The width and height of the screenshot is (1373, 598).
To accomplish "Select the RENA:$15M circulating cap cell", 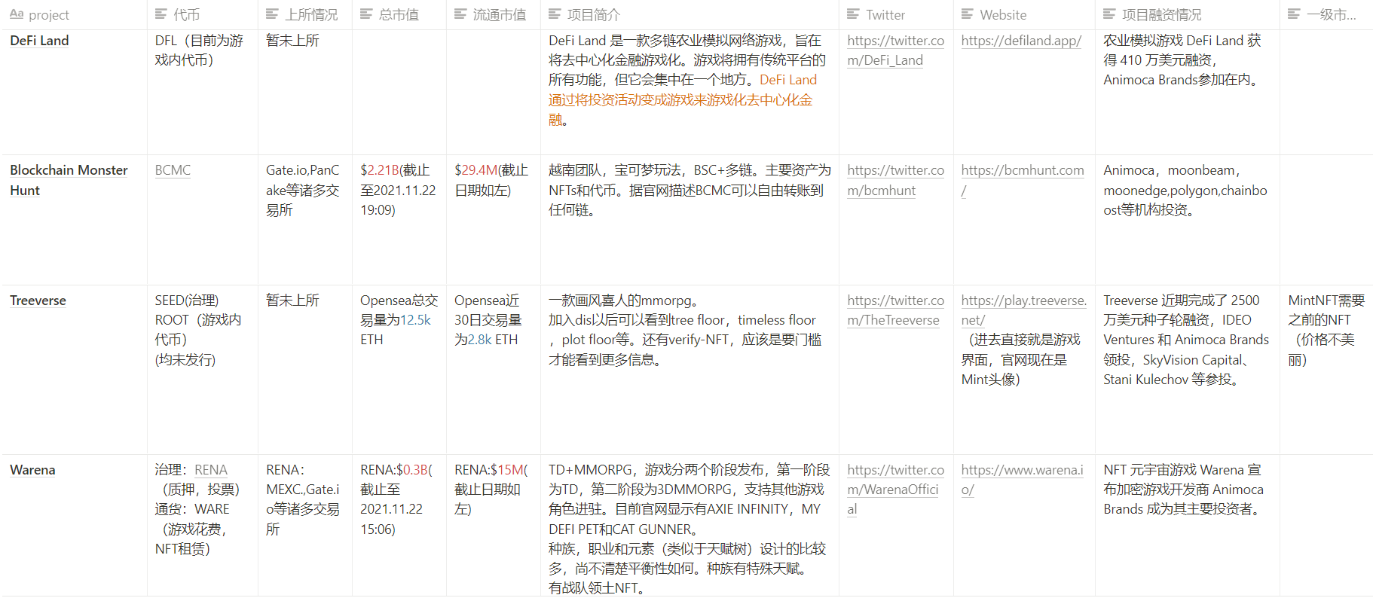I will (x=494, y=526).
